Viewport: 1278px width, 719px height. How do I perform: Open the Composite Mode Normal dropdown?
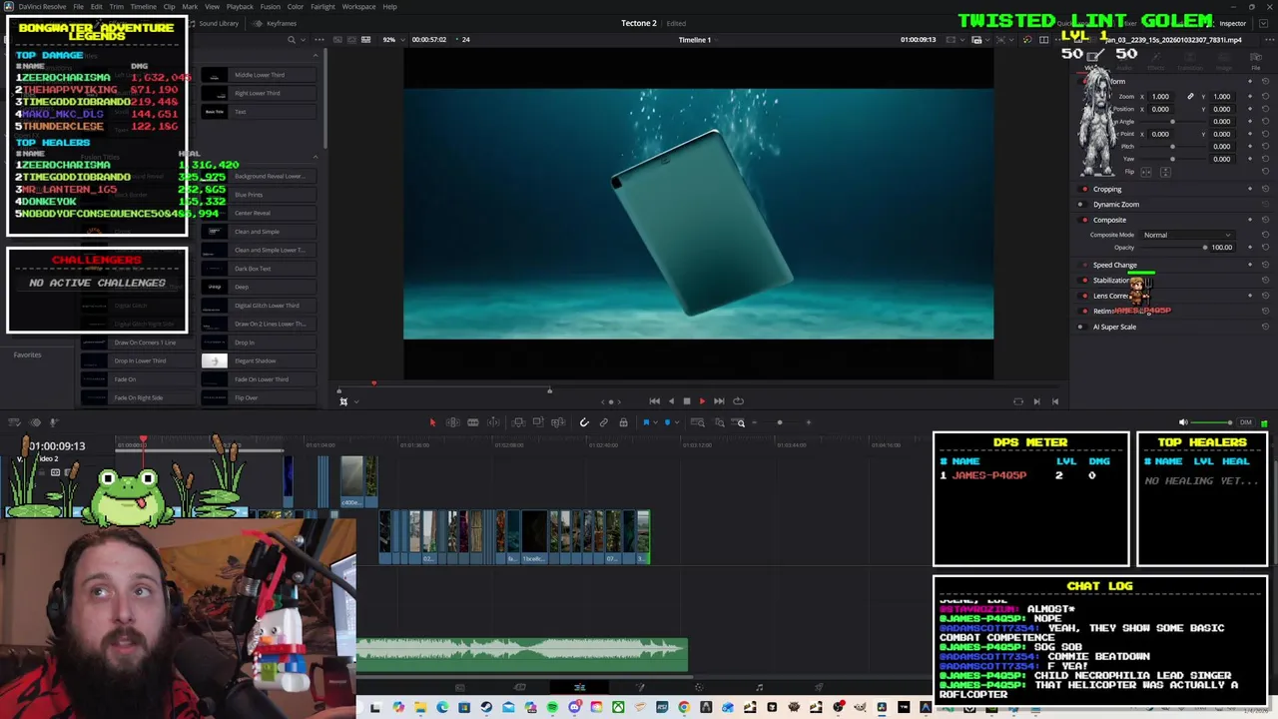1186,235
